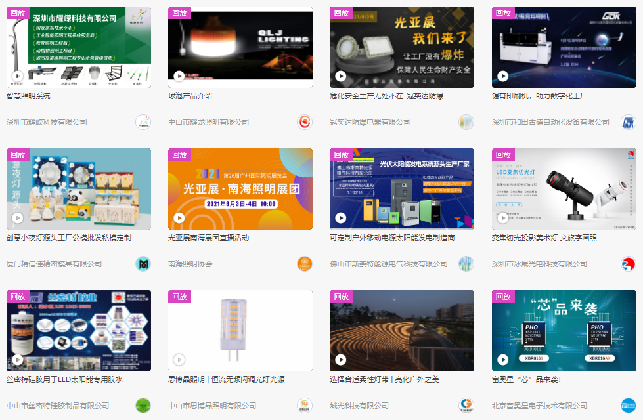Screen dimensions: 643x420
Task: Open the “芯”品来袭 chip thumbnail
Action: [x=564, y=331]
